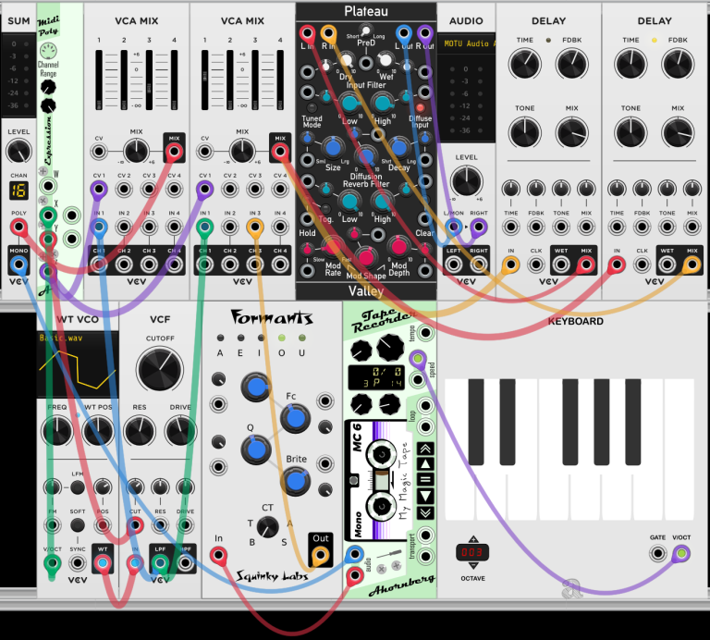
Task: Click the VCF LPF output jack
Action: point(160,563)
